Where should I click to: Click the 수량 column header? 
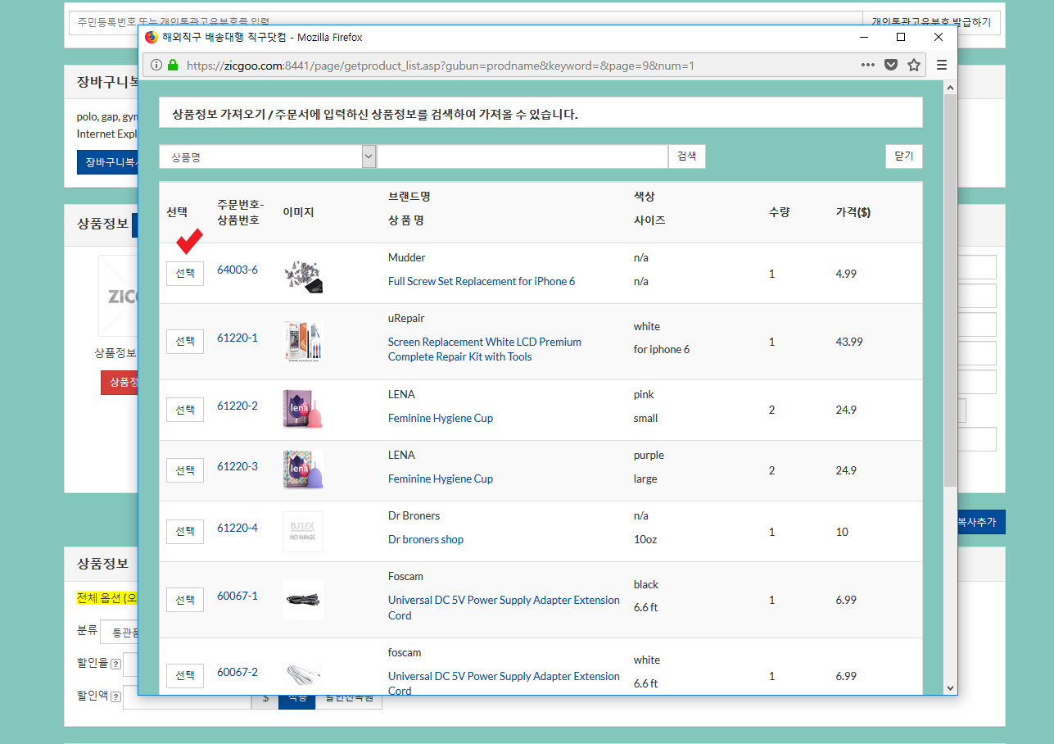pos(779,212)
